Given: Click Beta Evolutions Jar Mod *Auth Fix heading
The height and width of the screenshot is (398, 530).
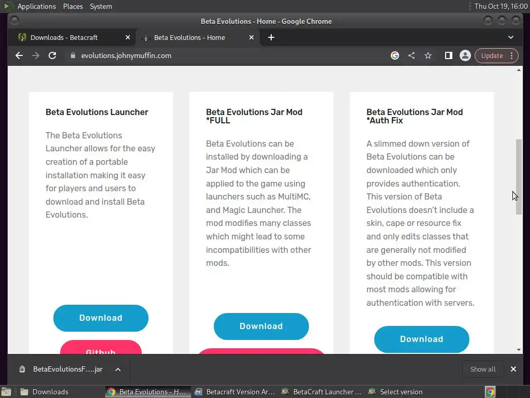Looking at the screenshot, I should 415,116.
